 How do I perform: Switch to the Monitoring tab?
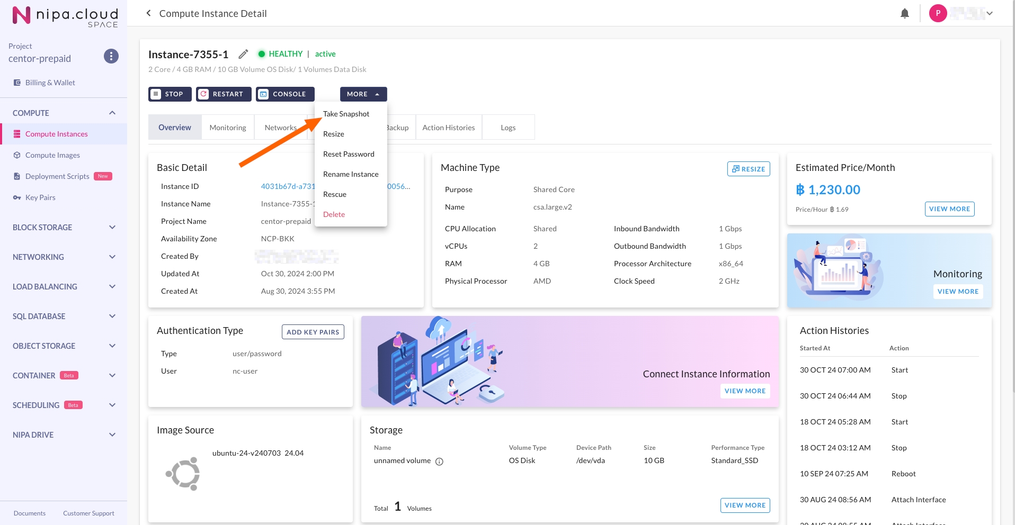coord(228,128)
